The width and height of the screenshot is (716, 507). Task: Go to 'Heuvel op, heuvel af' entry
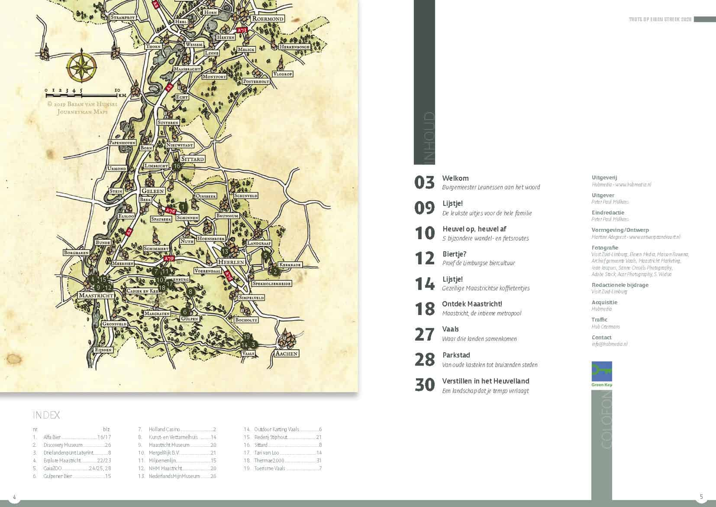click(x=474, y=229)
